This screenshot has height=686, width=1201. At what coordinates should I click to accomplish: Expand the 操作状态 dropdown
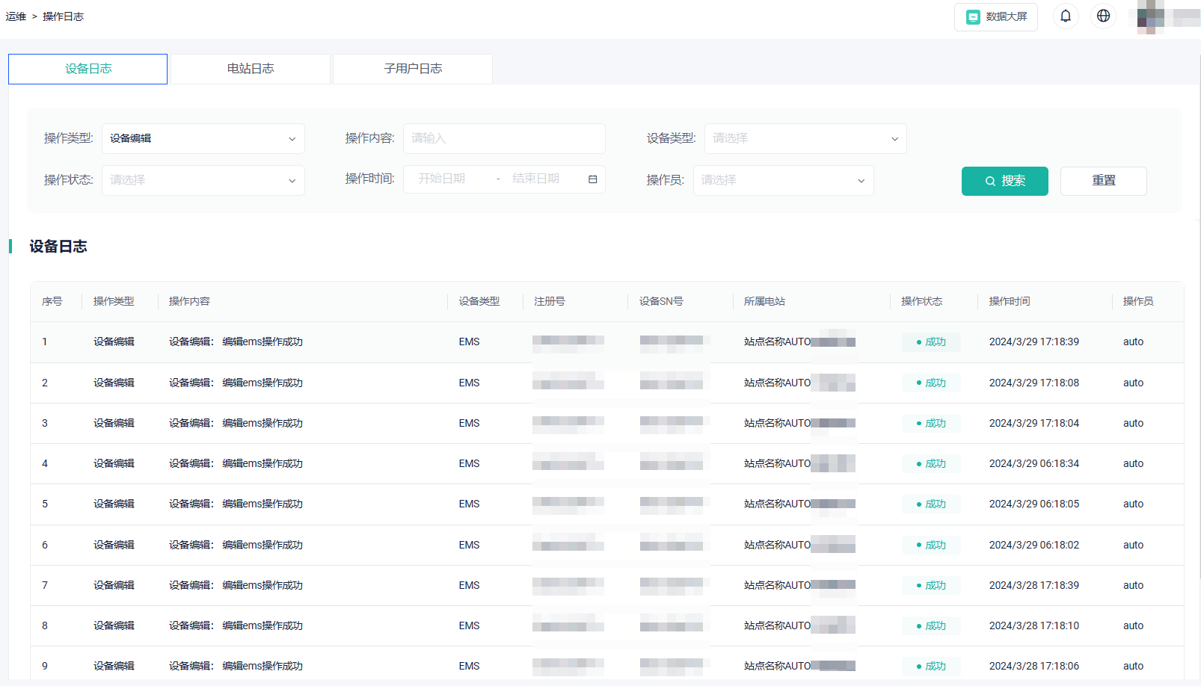pos(203,180)
